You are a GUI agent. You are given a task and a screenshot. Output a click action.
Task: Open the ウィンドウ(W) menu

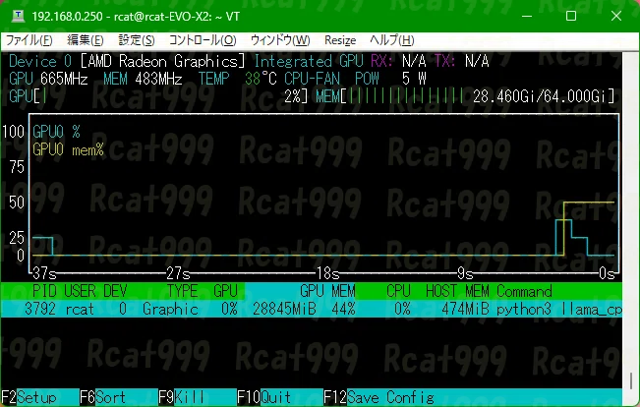pos(280,40)
